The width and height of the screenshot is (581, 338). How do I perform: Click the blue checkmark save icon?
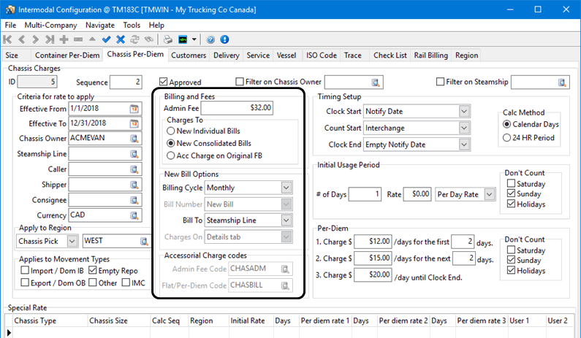pyautogui.click(x=107, y=39)
